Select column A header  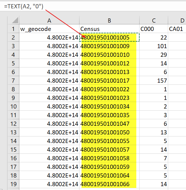click(49, 21)
